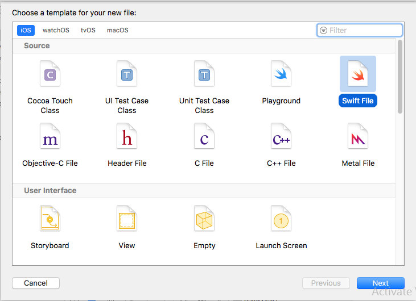The width and height of the screenshot is (416, 301).
Task: Click the "Empty" label
Action: (204, 246)
